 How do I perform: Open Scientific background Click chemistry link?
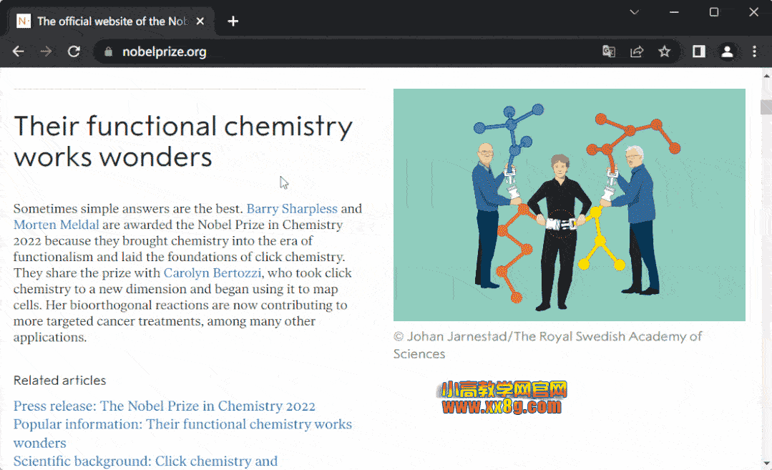point(145,461)
